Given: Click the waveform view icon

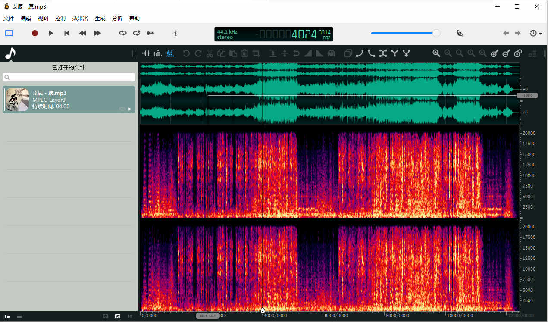Looking at the screenshot, I should pos(147,53).
